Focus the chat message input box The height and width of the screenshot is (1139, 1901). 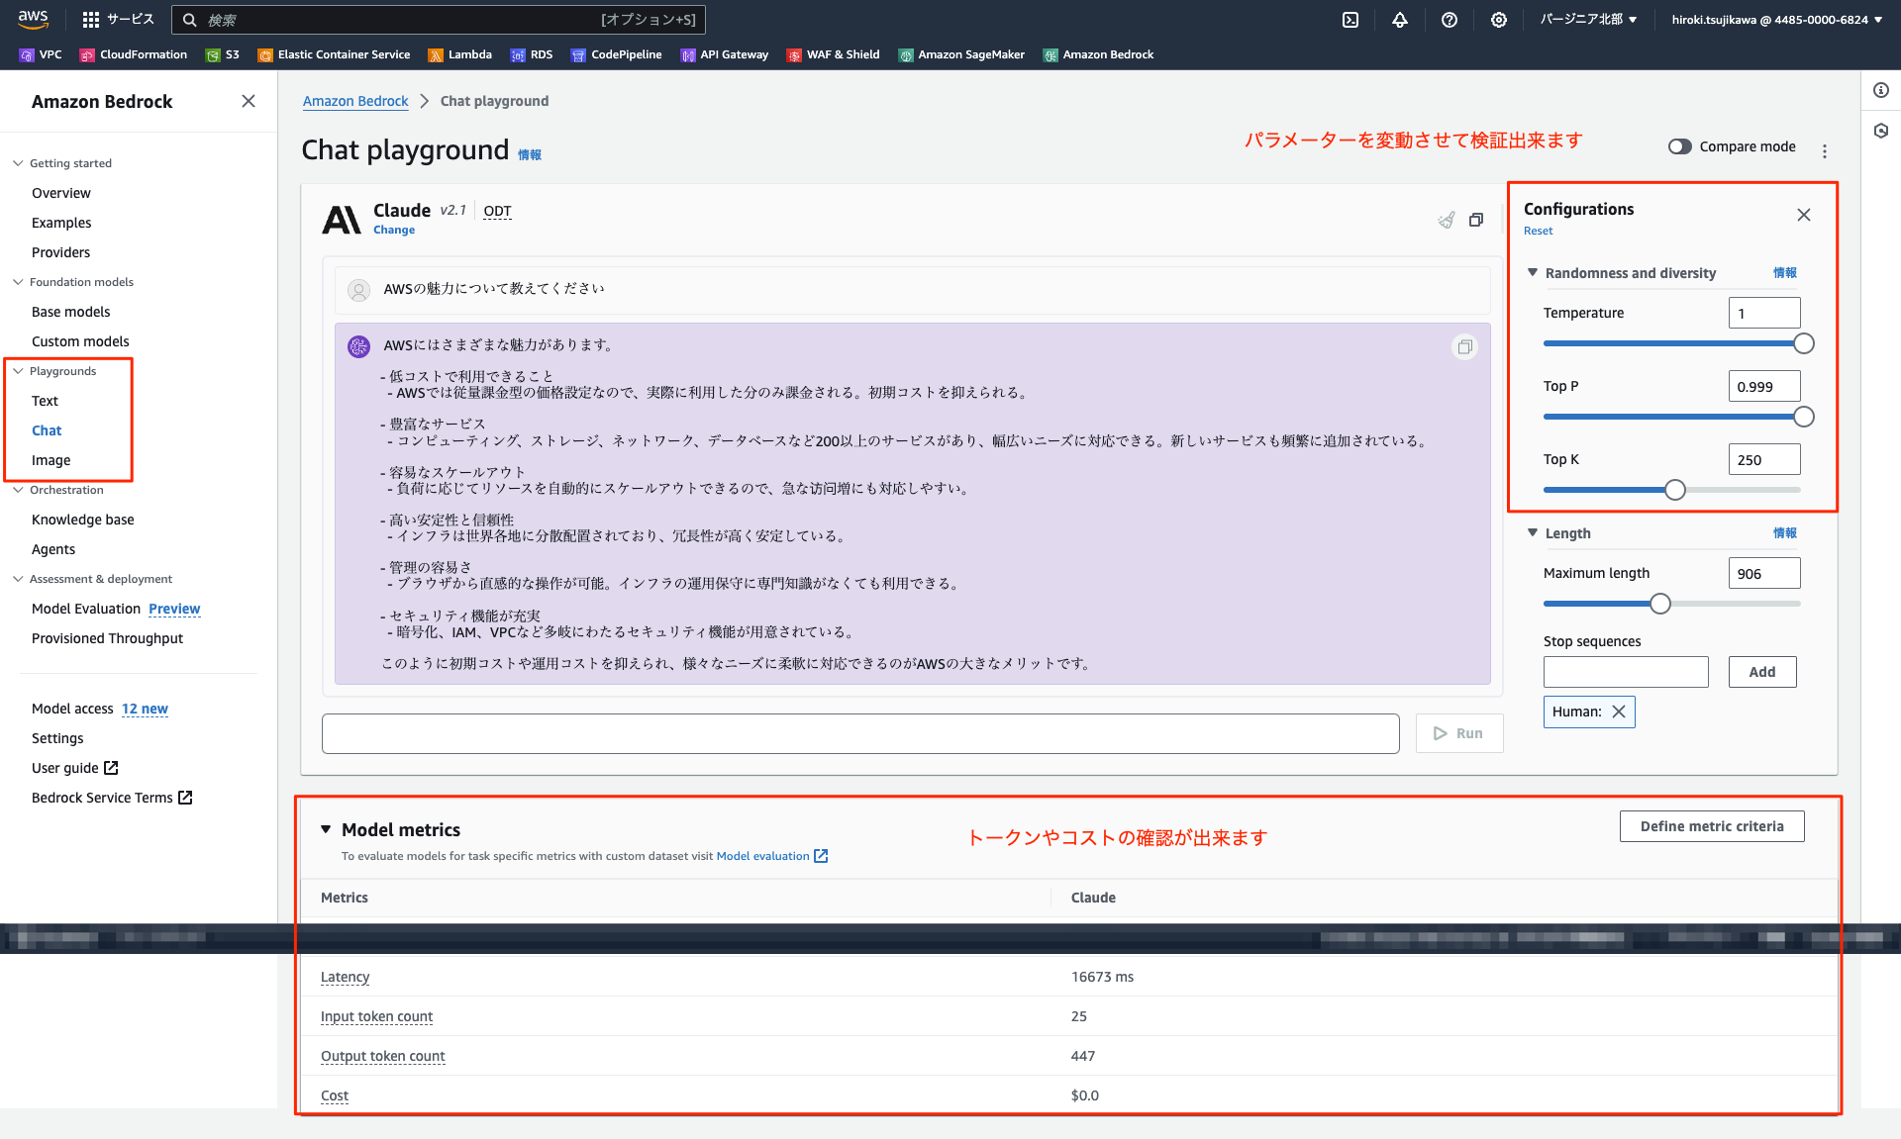click(x=860, y=733)
